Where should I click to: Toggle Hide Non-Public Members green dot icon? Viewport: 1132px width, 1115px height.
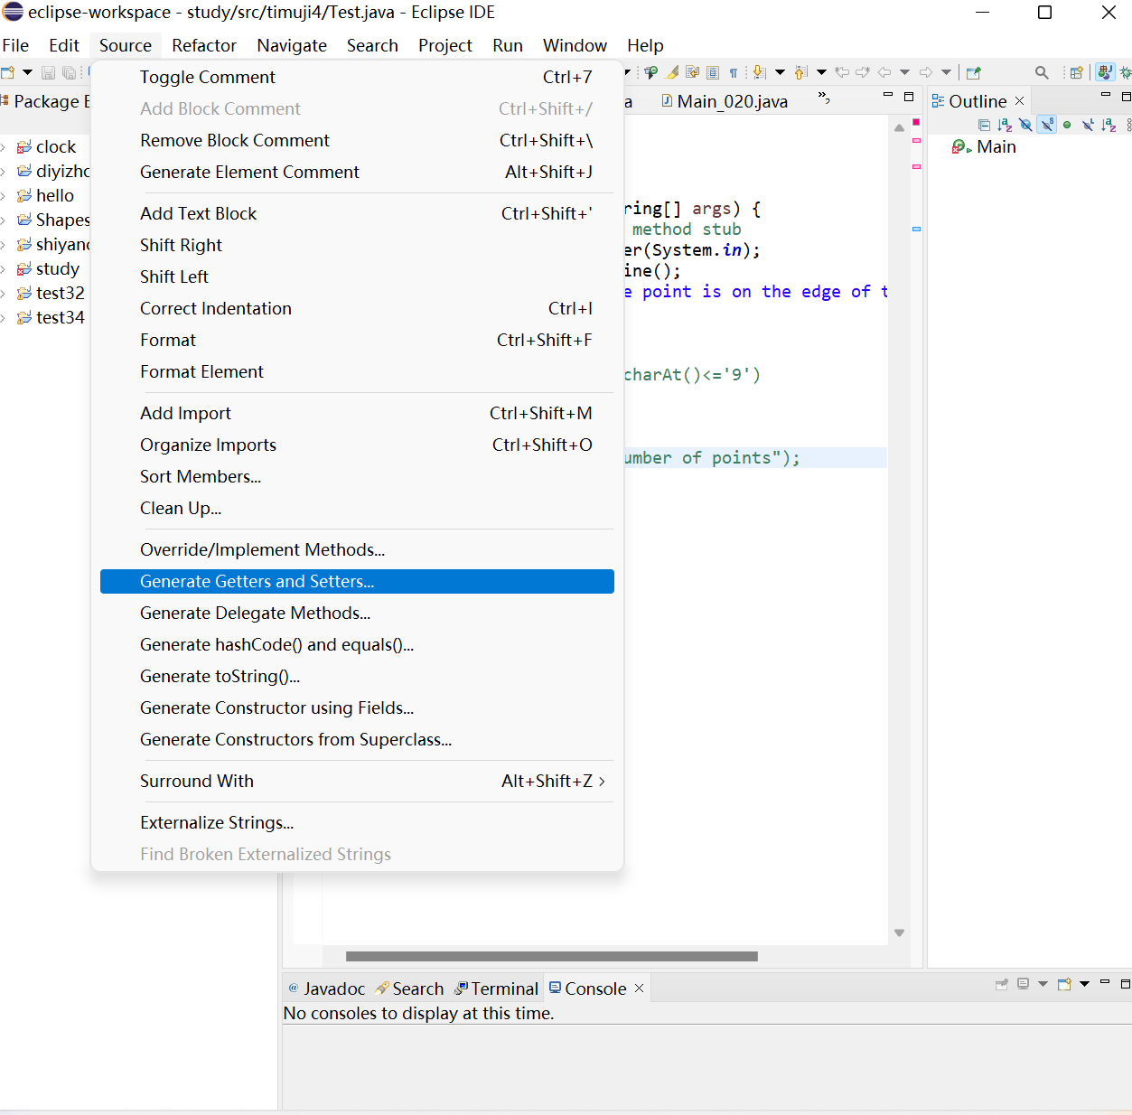click(x=1067, y=125)
